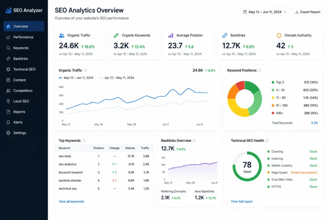The width and height of the screenshot is (330, 220).
Task: Open the View all keywords link
Action: pyautogui.click(x=71, y=202)
